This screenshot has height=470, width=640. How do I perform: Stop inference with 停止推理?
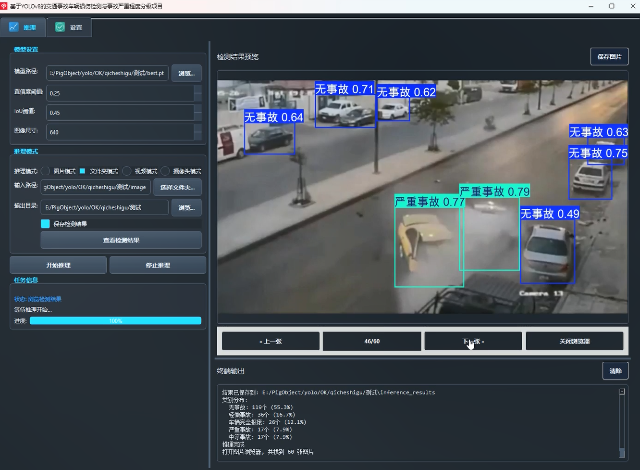point(158,265)
